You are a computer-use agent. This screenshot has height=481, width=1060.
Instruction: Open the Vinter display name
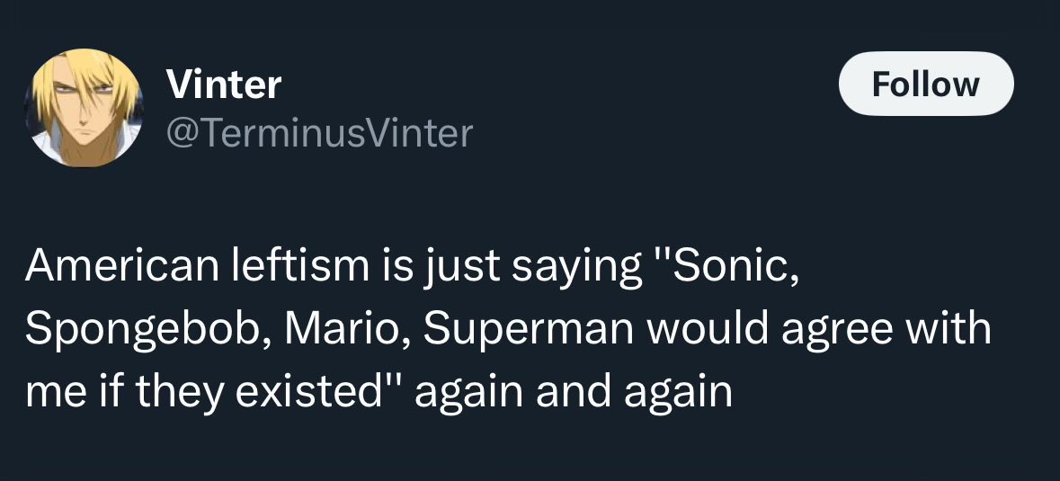coord(224,85)
